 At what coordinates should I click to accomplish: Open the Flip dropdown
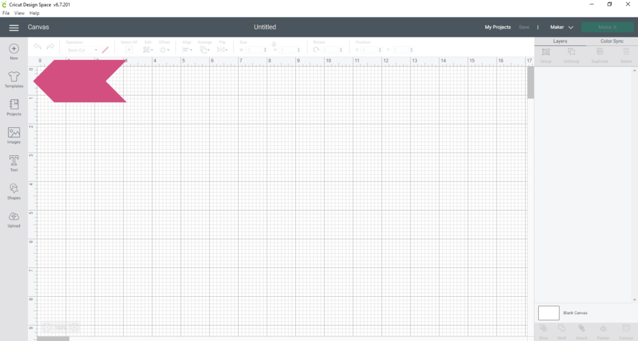tap(222, 50)
